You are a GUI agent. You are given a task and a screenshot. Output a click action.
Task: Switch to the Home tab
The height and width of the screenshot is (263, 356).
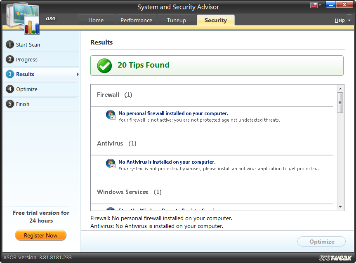(x=96, y=20)
